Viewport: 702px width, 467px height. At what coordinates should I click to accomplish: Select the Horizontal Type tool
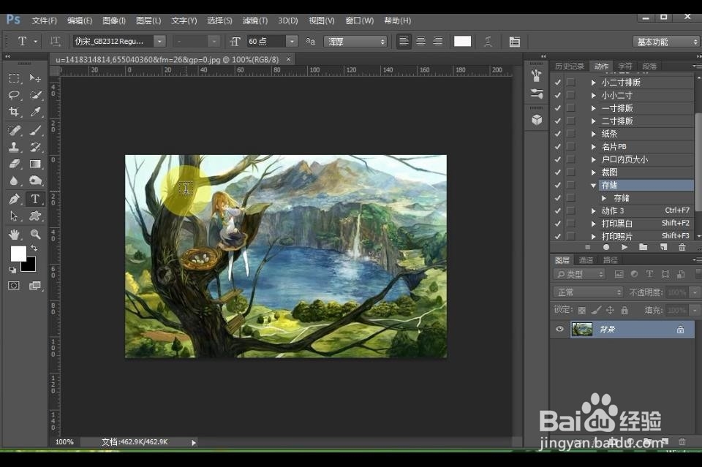coord(35,199)
